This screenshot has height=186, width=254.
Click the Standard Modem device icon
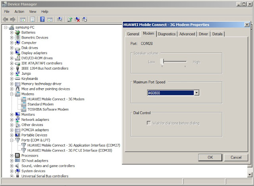tap(24, 104)
